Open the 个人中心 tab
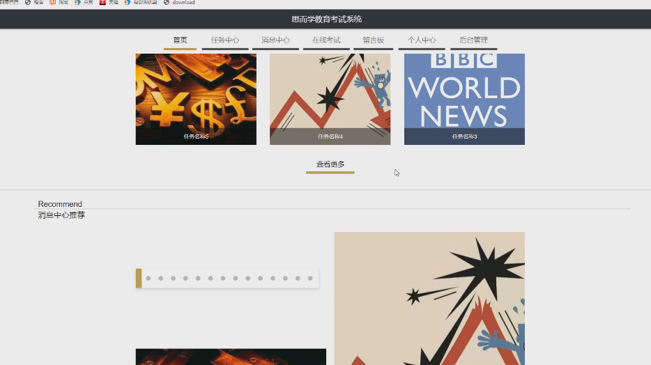651x365 pixels. point(422,40)
